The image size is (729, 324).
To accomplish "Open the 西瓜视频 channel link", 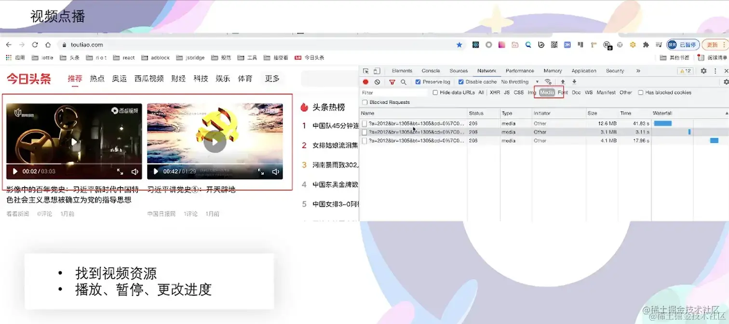I will (x=149, y=78).
